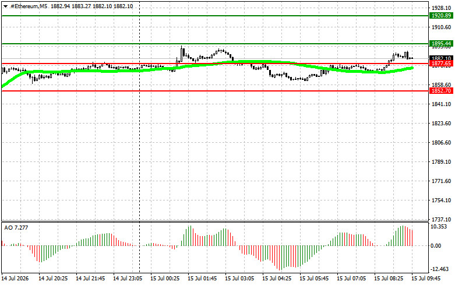Click the 10.353 AO scale value
Viewport: 455px width, 285px height.
(x=439, y=227)
